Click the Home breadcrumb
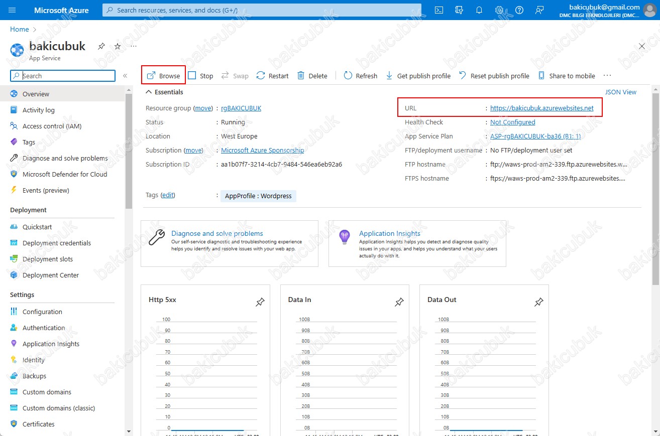The image size is (660, 436). coord(20,29)
